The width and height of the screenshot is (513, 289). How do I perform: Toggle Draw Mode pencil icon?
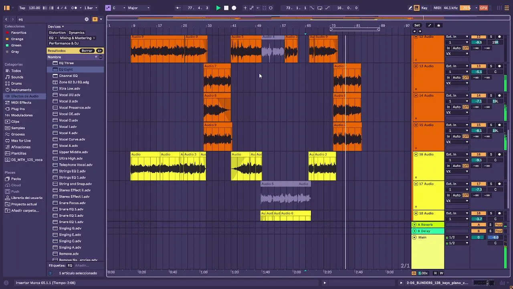coord(410,8)
